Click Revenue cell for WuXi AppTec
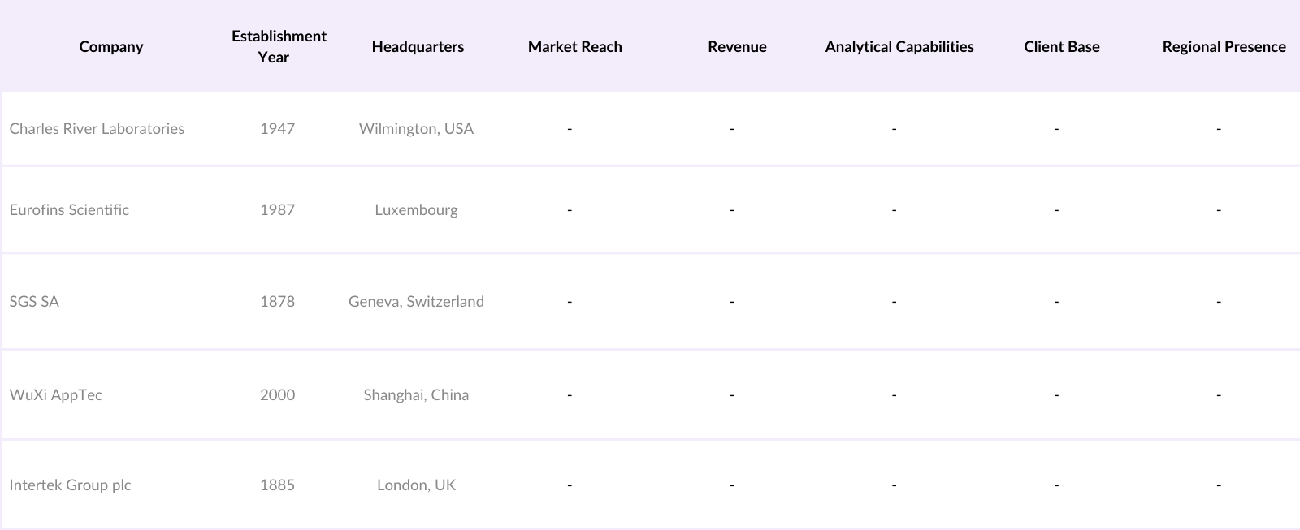Viewport: 1300px width, 530px height. [732, 394]
